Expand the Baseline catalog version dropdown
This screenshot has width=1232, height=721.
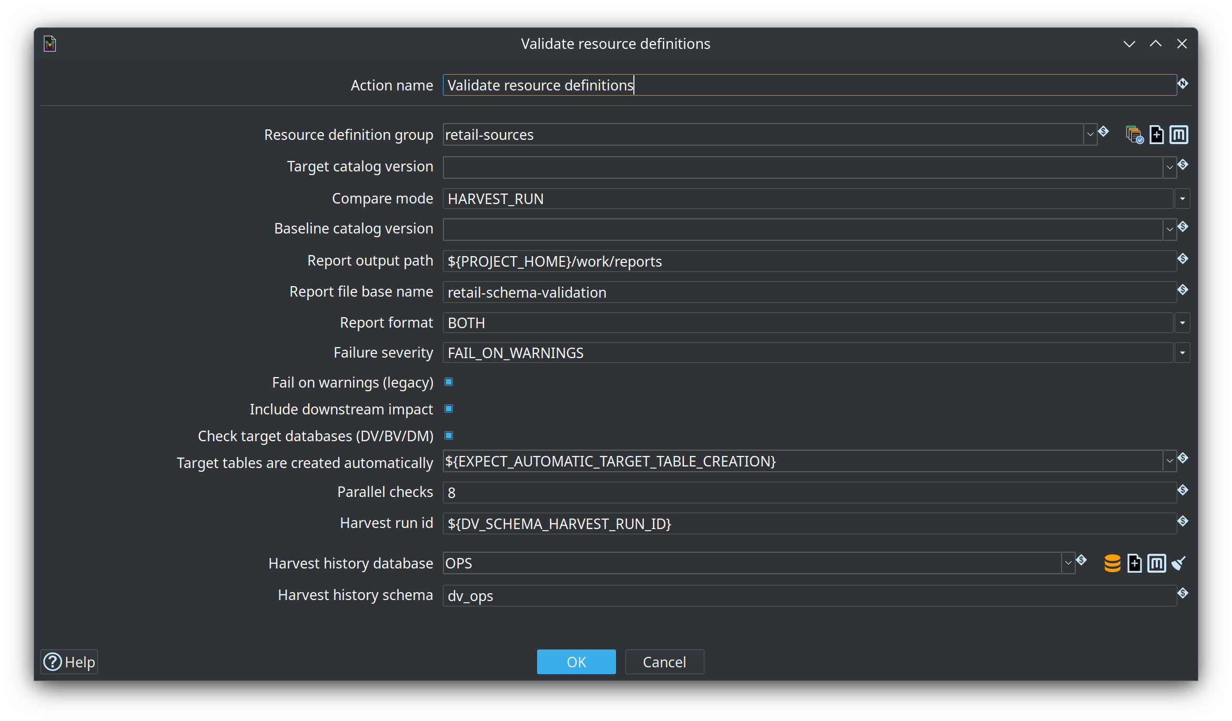1169,229
